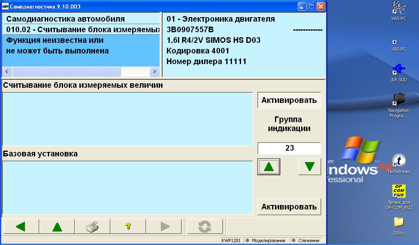Click the 'KWP1281' status bar entry
Image resolution: width=419 pixels, height=245 pixels.
pos(231,241)
